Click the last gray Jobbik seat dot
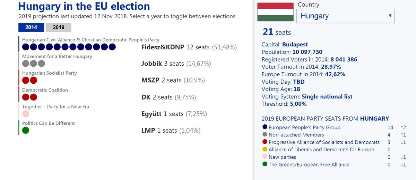 [x=42, y=64]
